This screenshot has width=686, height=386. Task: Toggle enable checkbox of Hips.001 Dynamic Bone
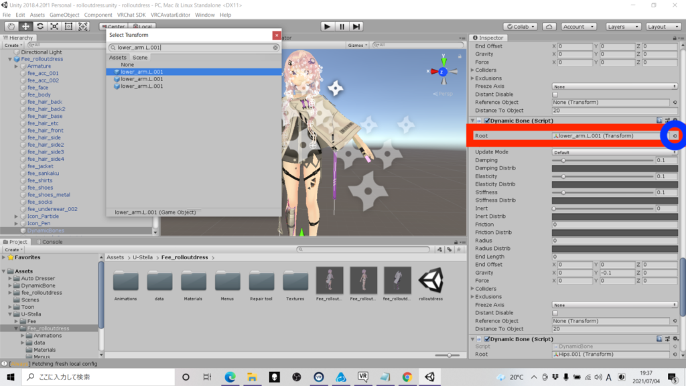pyautogui.click(x=487, y=339)
